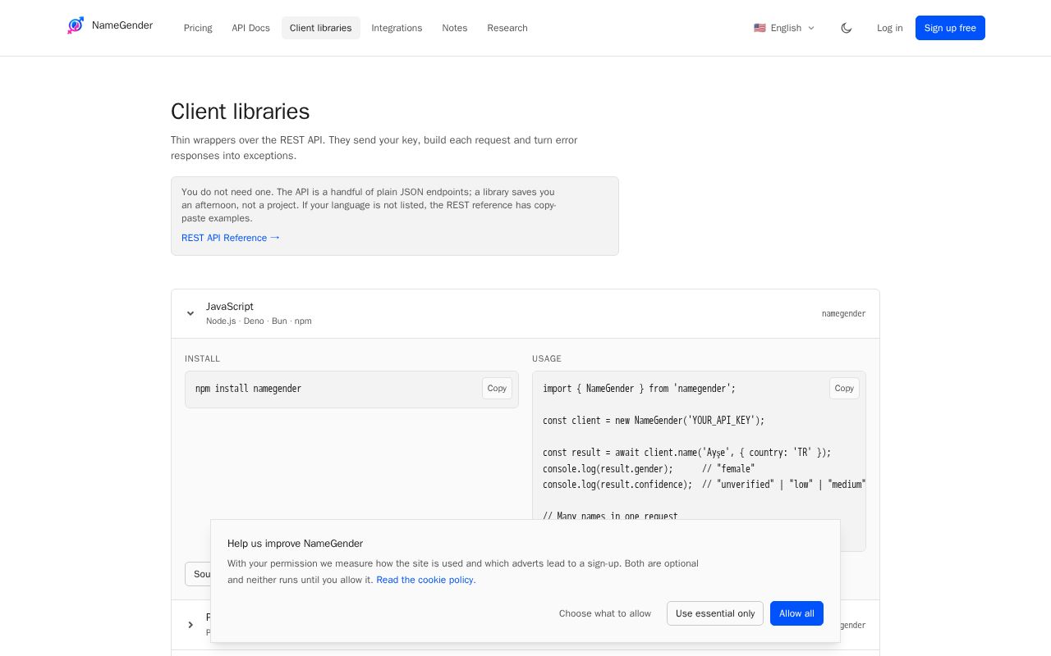Copy the usage code snippet
The height and width of the screenshot is (656, 1051).
coord(844,389)
